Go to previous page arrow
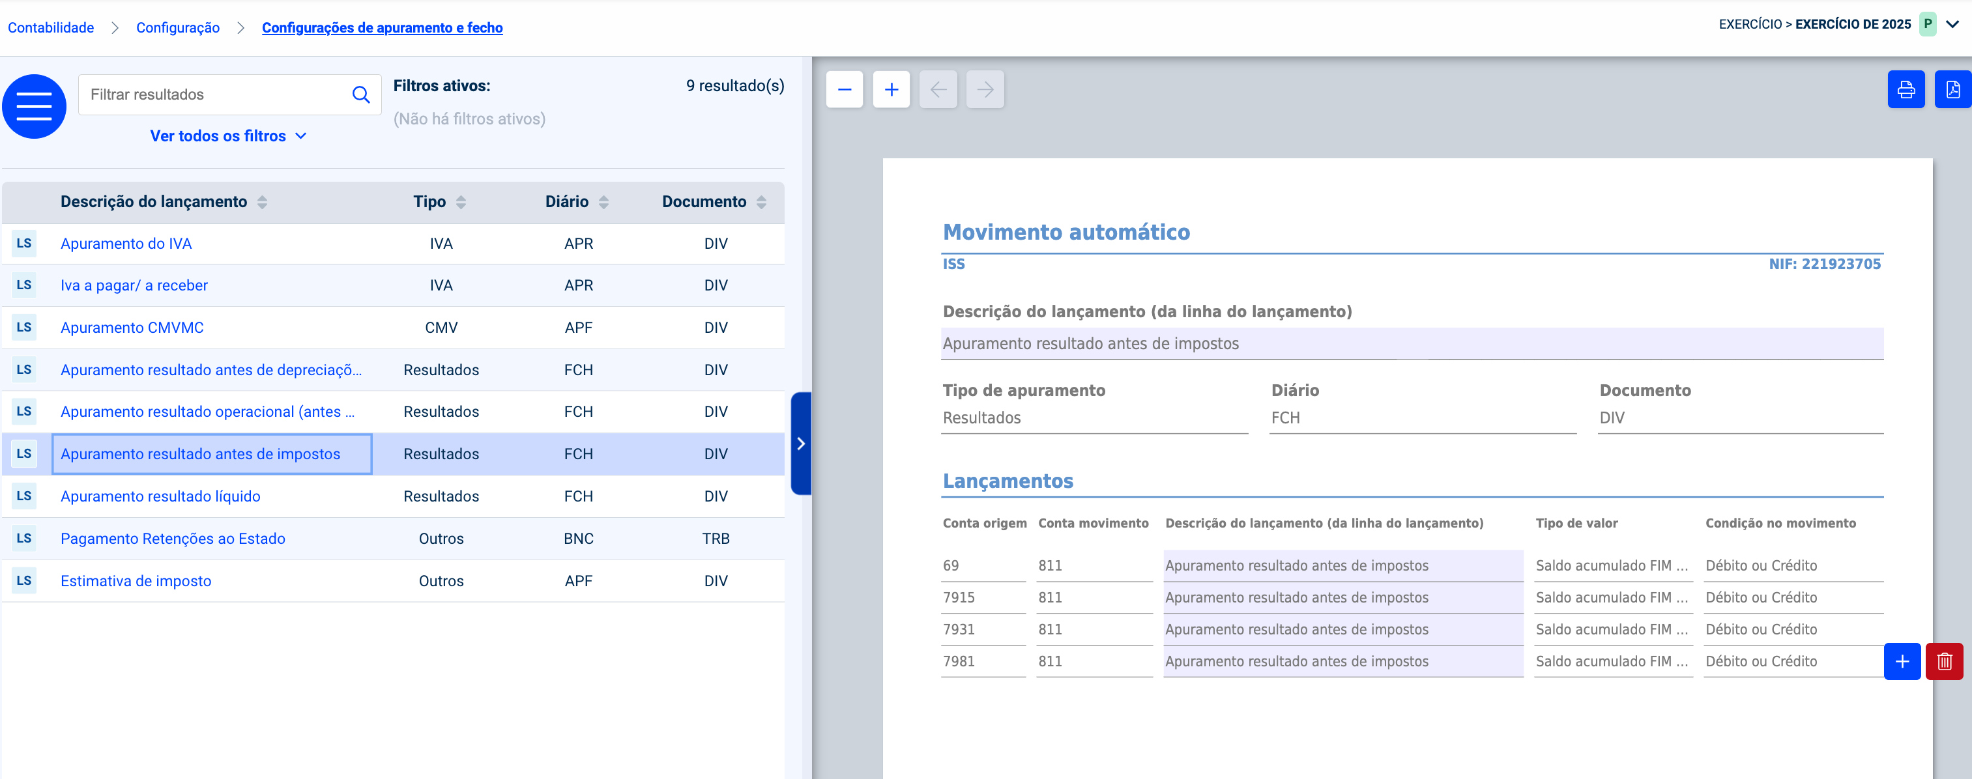1972x779 pixels. [938, 91]
